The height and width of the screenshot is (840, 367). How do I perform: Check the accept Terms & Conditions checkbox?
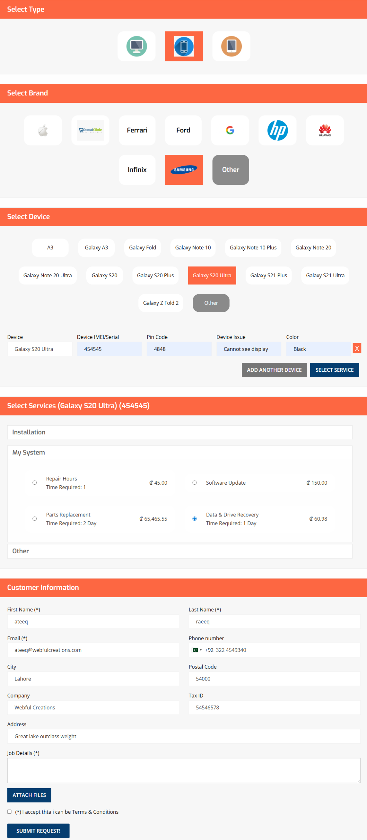[x=10, y=812]
